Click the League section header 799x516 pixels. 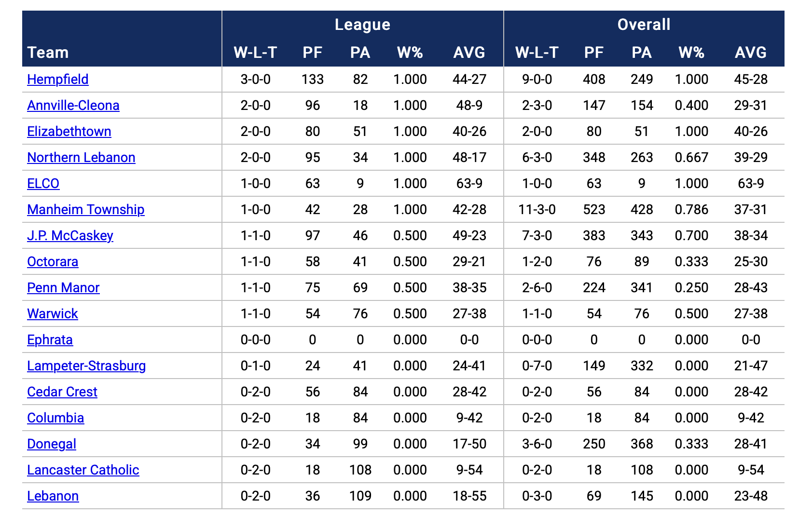[x=362, y=25]
